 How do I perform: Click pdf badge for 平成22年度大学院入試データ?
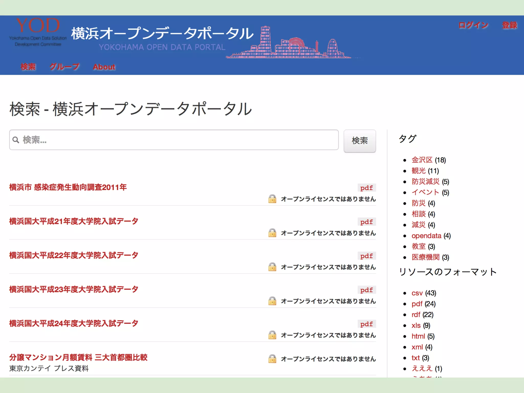click(x=367, y=256)
